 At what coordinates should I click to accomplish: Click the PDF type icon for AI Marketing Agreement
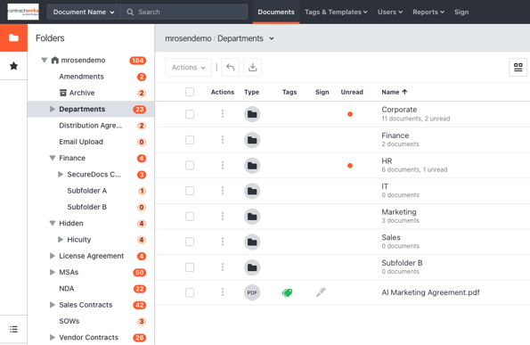(252, 292)
